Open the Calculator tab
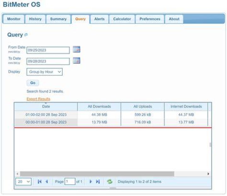The width and height of the screenshot is (227, 196). click(x=122, y=19)
